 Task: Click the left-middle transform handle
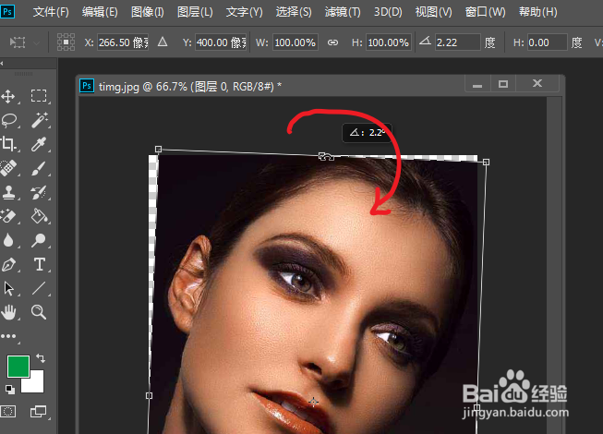point(150,395)
